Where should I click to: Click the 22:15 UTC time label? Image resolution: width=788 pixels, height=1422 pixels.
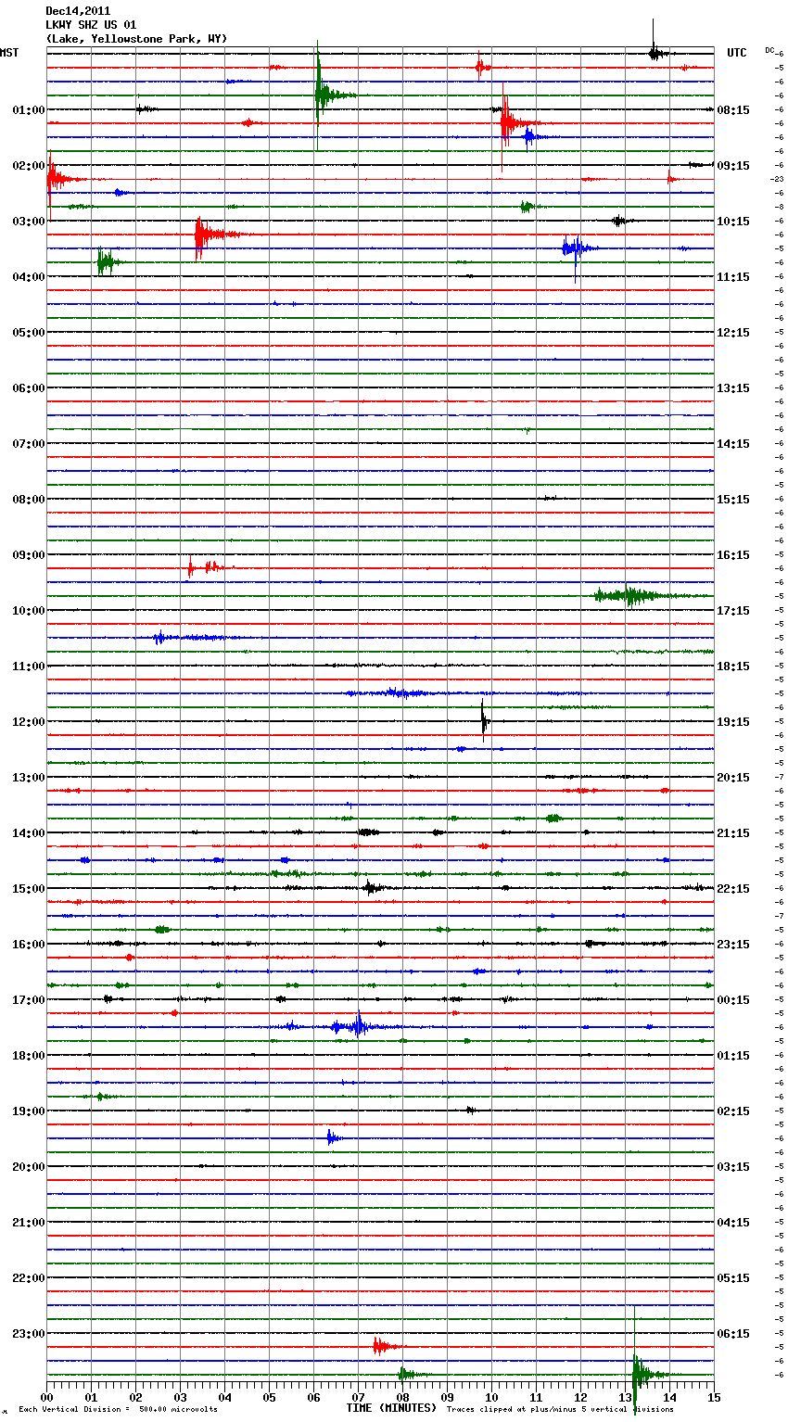(733, 889)
